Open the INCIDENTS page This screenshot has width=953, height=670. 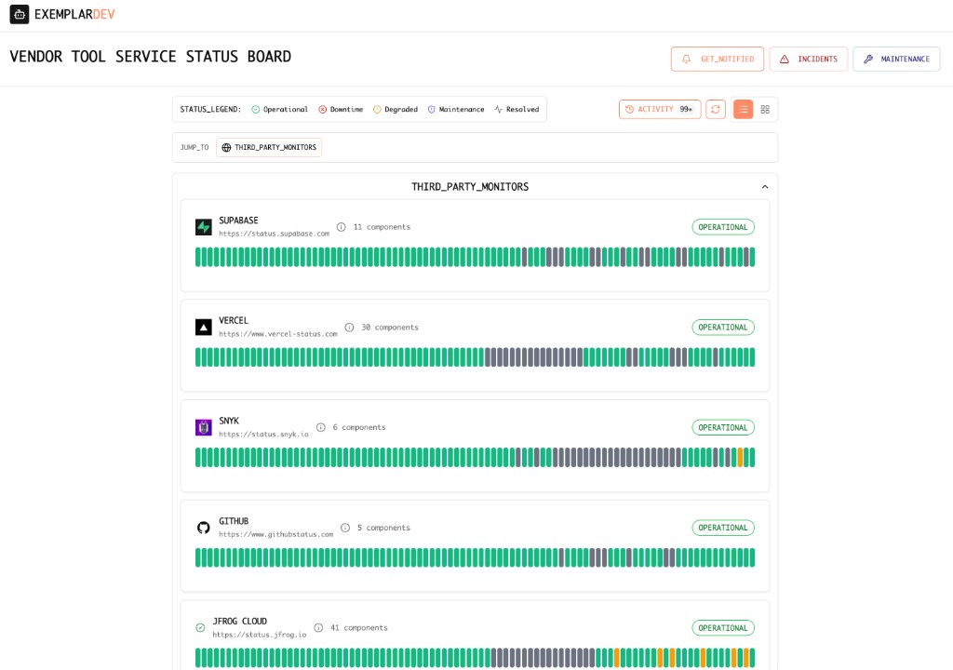tap(808, 58)
